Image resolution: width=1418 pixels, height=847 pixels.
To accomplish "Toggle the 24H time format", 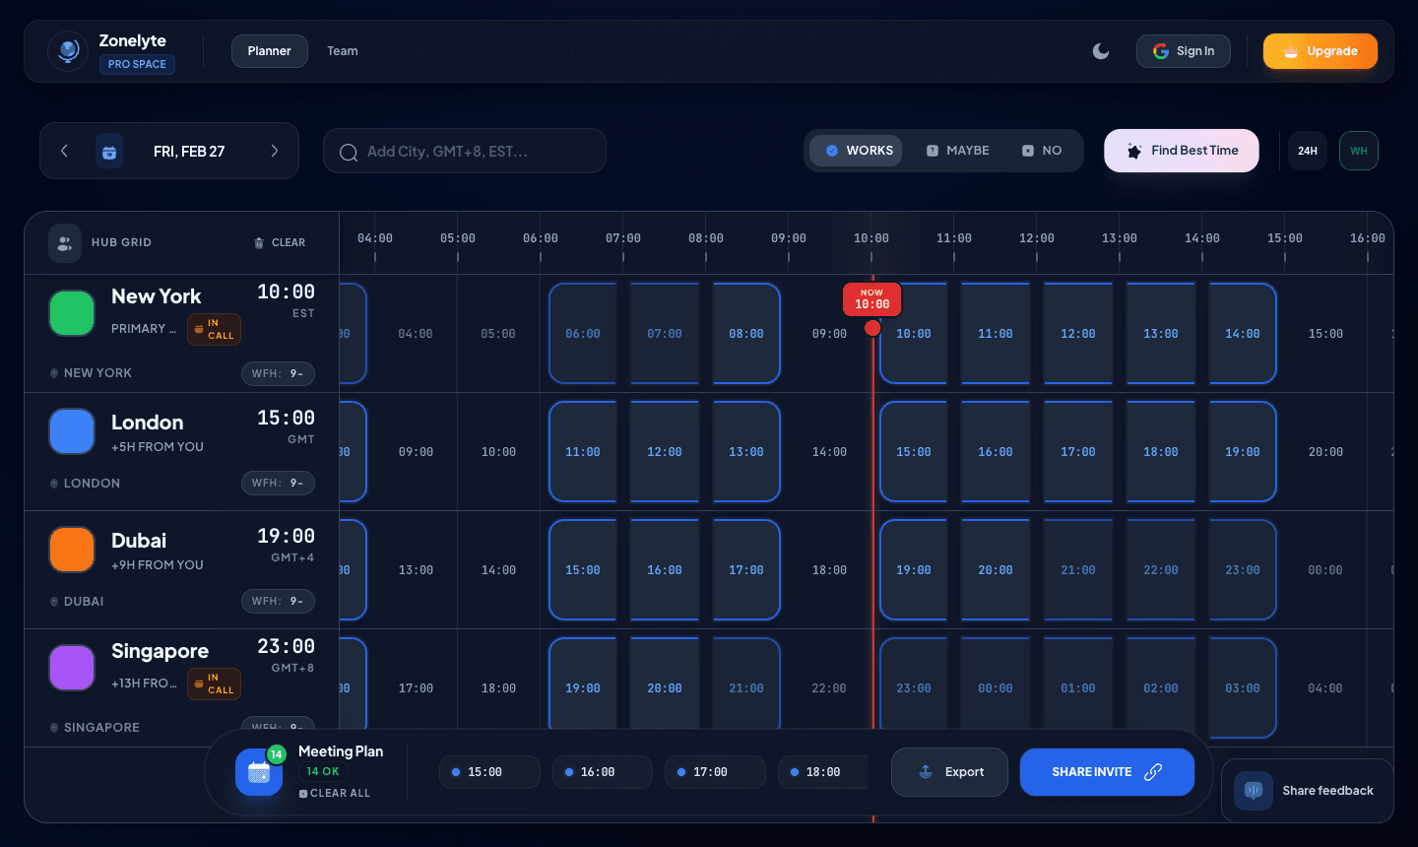I will click(x=1307, y=150).
